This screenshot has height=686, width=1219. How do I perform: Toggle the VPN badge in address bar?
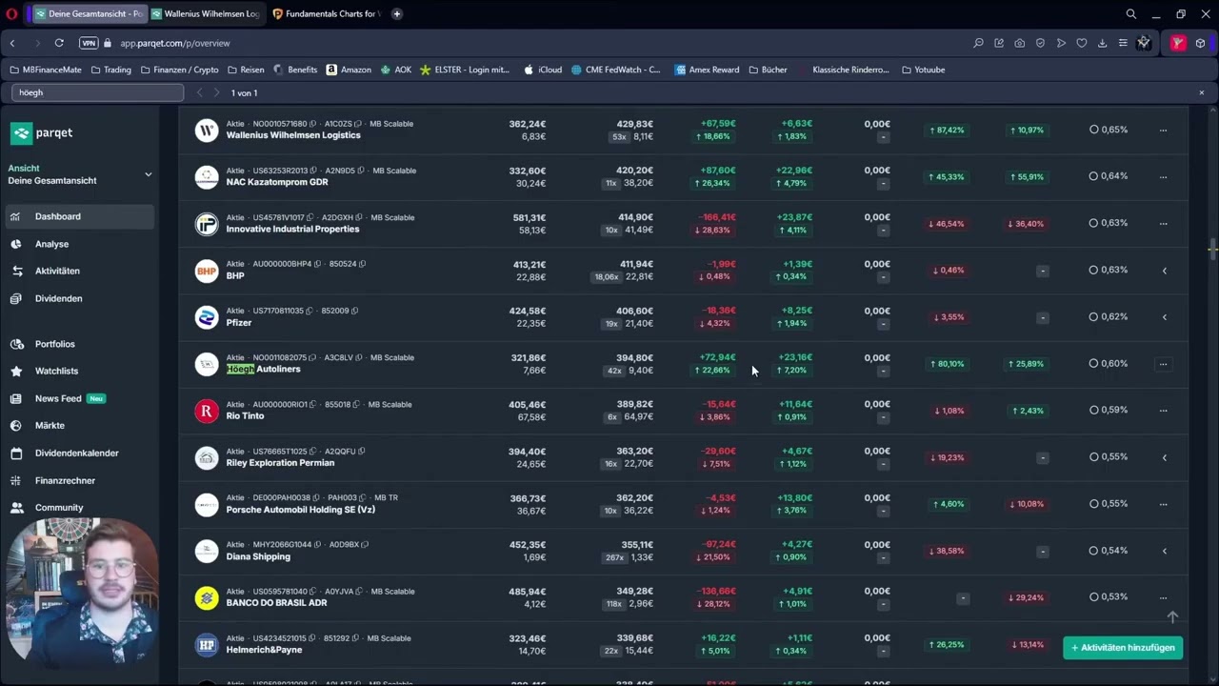point(89,43)
